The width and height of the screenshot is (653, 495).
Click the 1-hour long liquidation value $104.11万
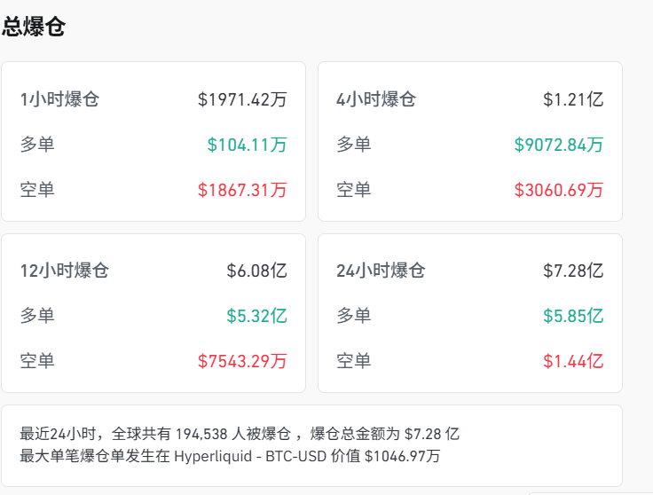click(x=247, y=145)
